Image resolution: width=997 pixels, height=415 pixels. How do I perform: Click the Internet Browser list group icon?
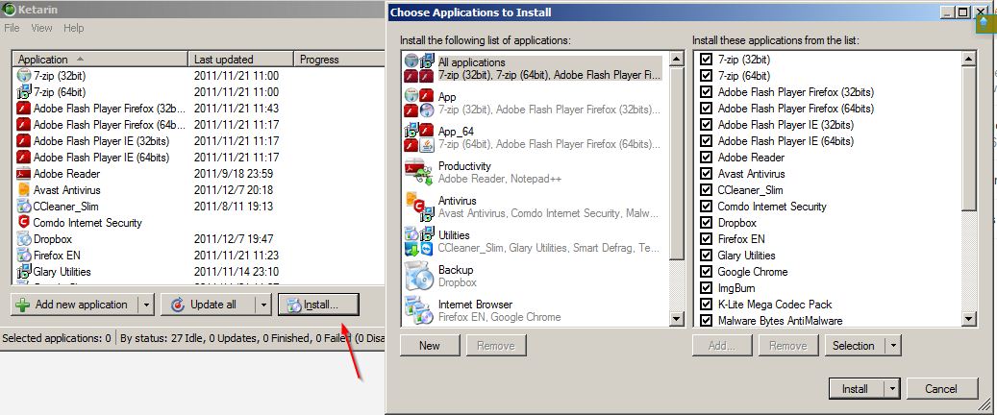click(x=419, y=310)
